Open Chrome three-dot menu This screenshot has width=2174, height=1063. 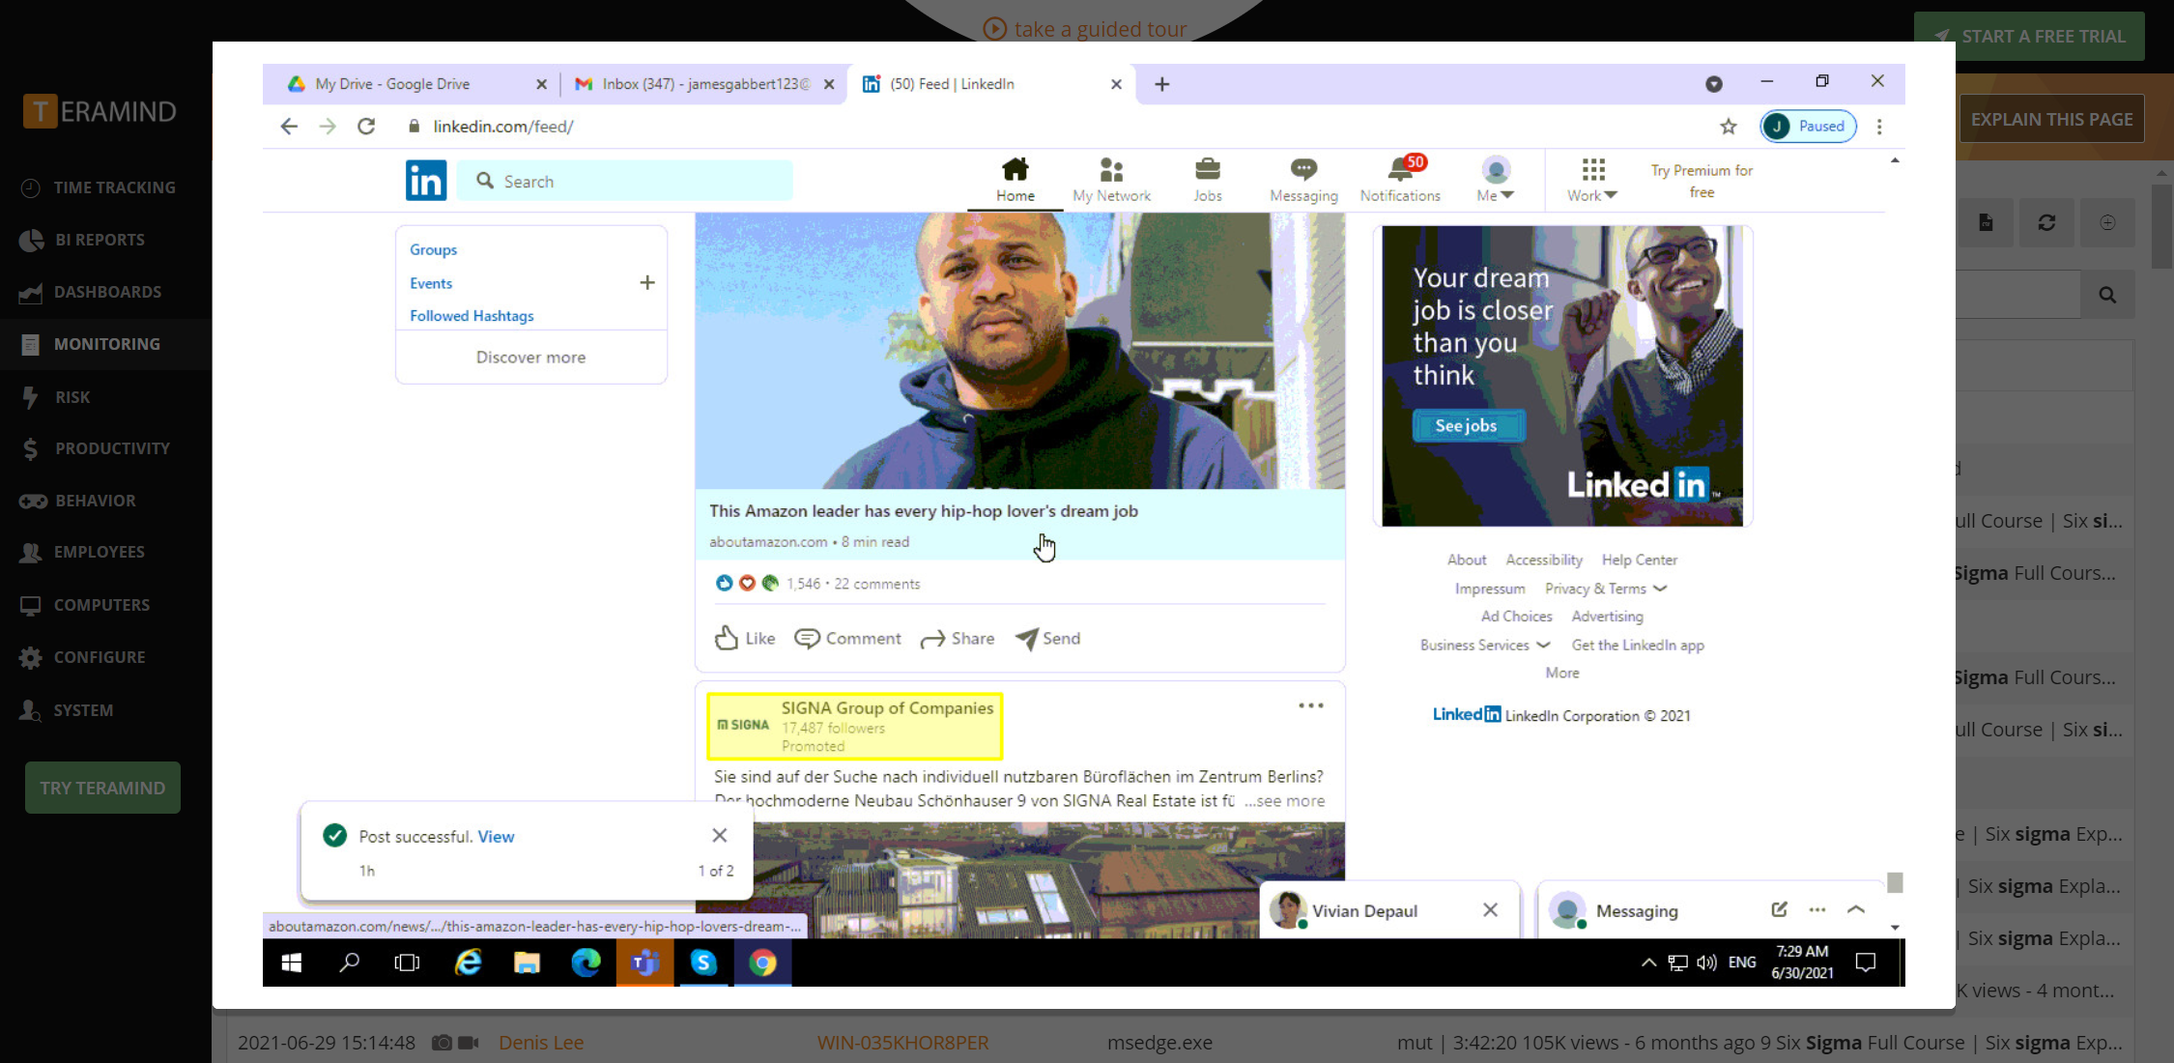point(1879,126)
